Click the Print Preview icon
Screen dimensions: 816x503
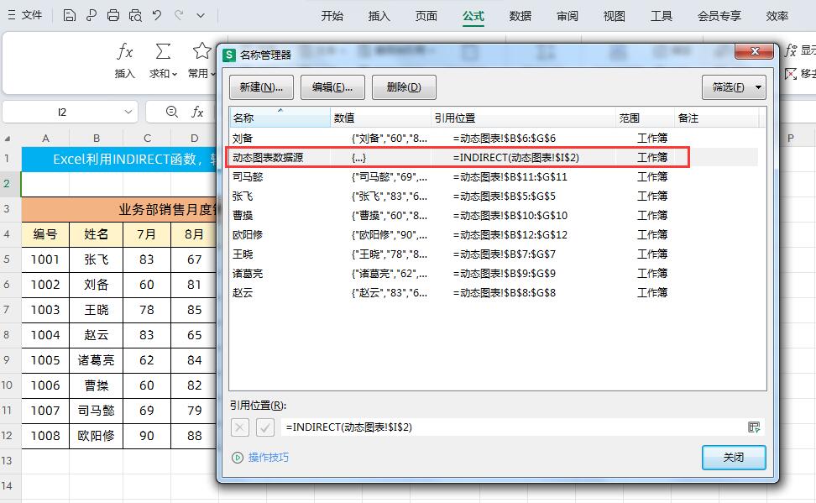[x=135, y=15]
